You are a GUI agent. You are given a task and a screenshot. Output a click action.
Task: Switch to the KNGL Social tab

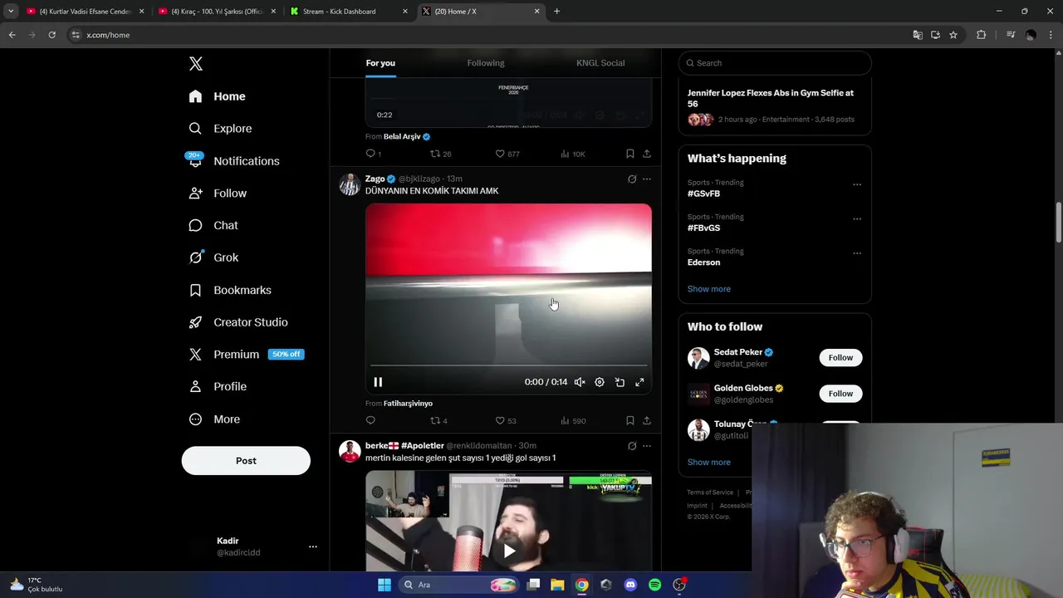[x=600, y=63]
